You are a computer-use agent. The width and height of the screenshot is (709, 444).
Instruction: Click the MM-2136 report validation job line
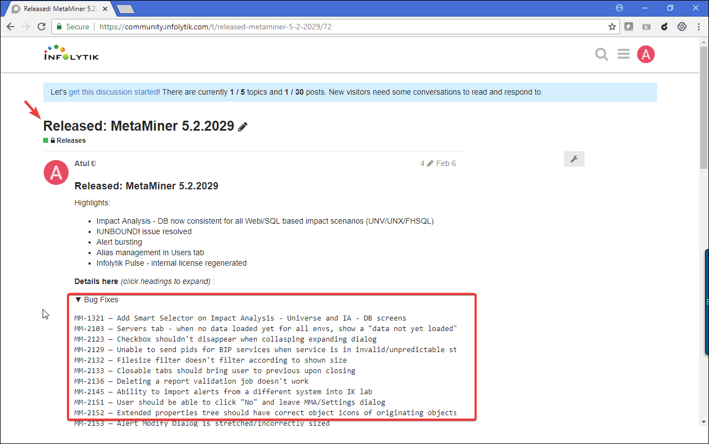tap(192, 381)
